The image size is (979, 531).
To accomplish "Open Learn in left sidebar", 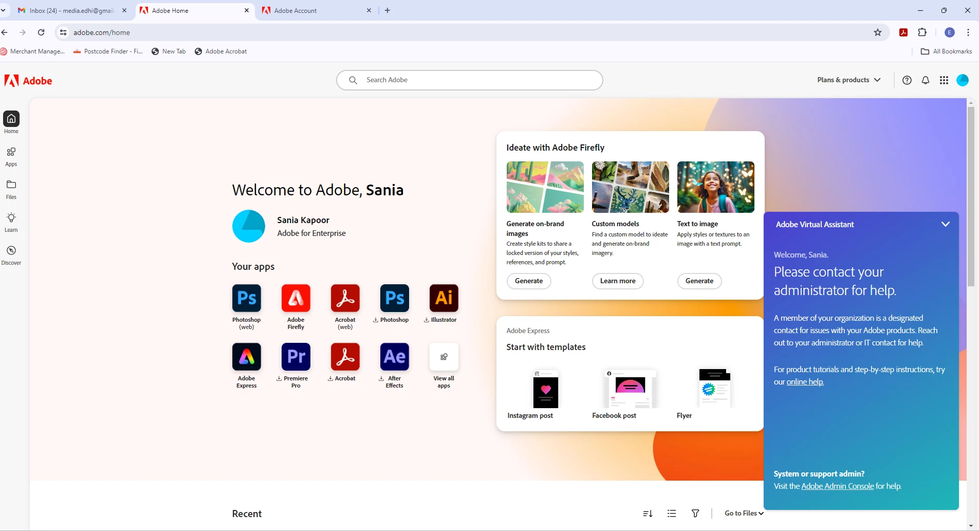I will 11,222.
